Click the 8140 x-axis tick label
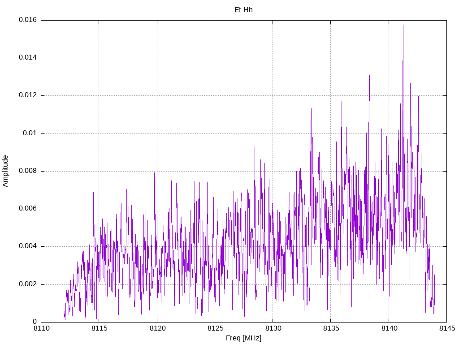Viewport: 459px width, 344px height. click(x=390, y=328)
